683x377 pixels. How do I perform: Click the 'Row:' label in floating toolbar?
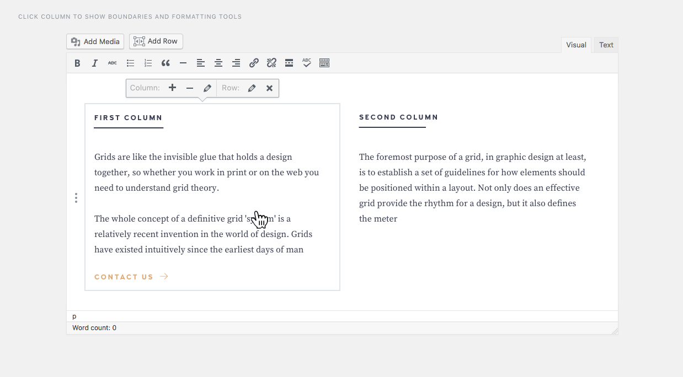(x=231, y=88)
